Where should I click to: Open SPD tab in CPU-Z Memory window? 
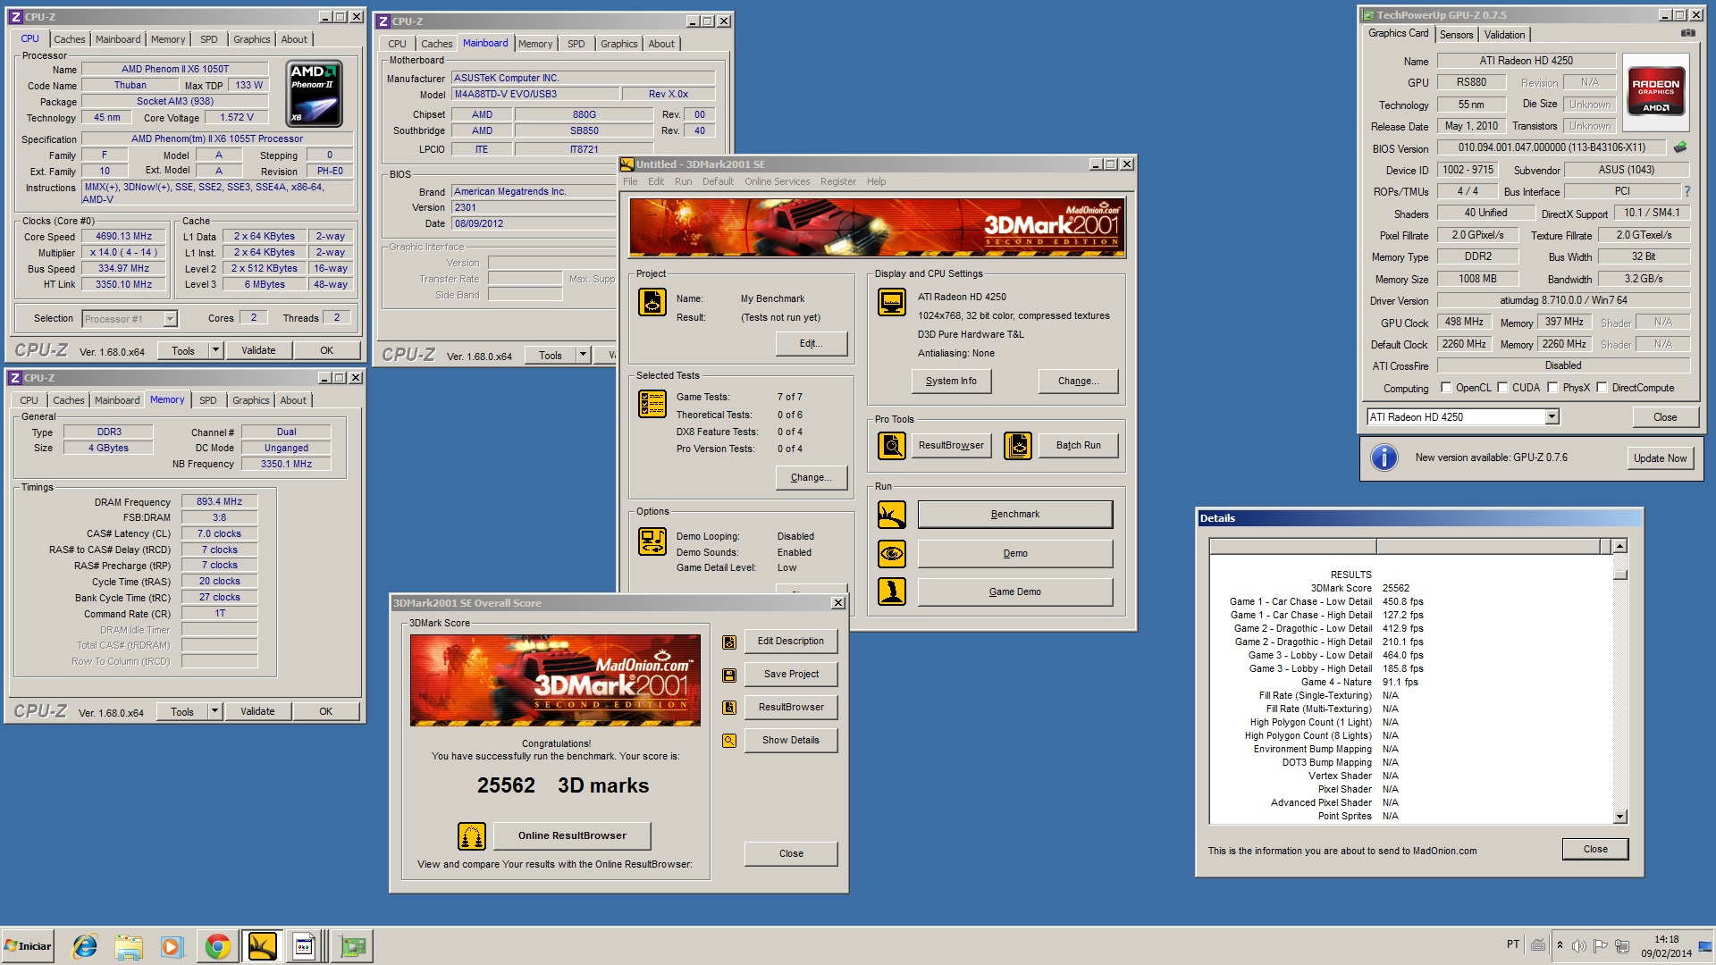pos(207,400)
